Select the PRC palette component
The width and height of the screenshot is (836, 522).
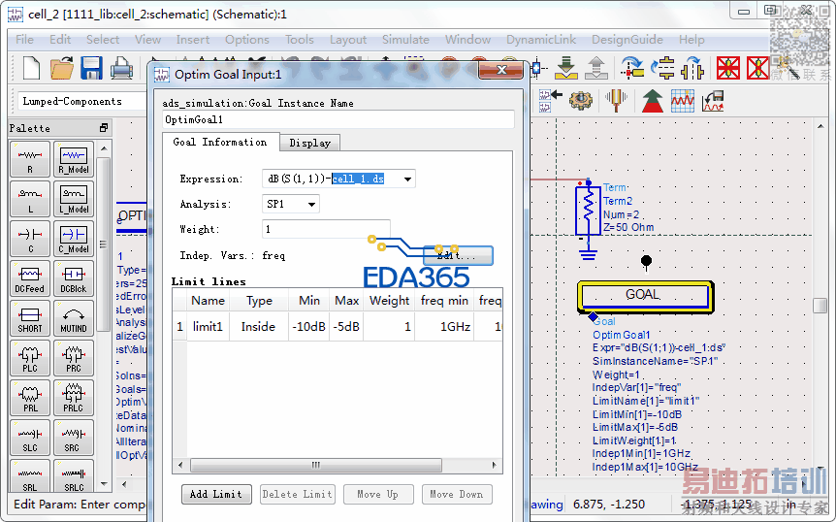[x=74, y=358]
